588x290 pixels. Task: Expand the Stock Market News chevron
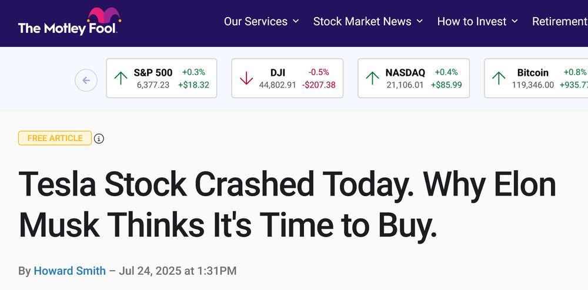coord(420,21)
